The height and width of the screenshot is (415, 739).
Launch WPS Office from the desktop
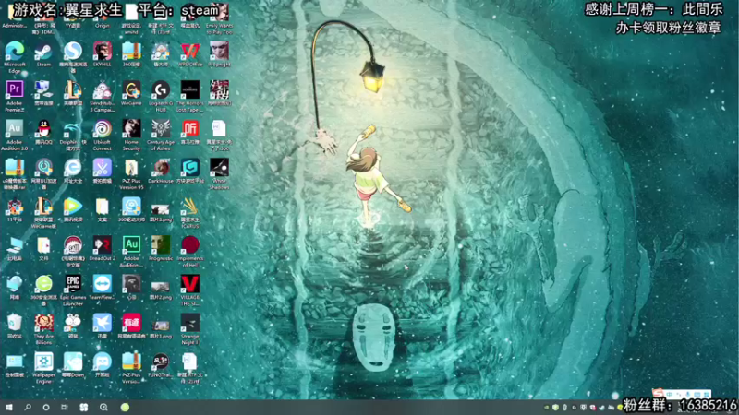tap(190, 51)
